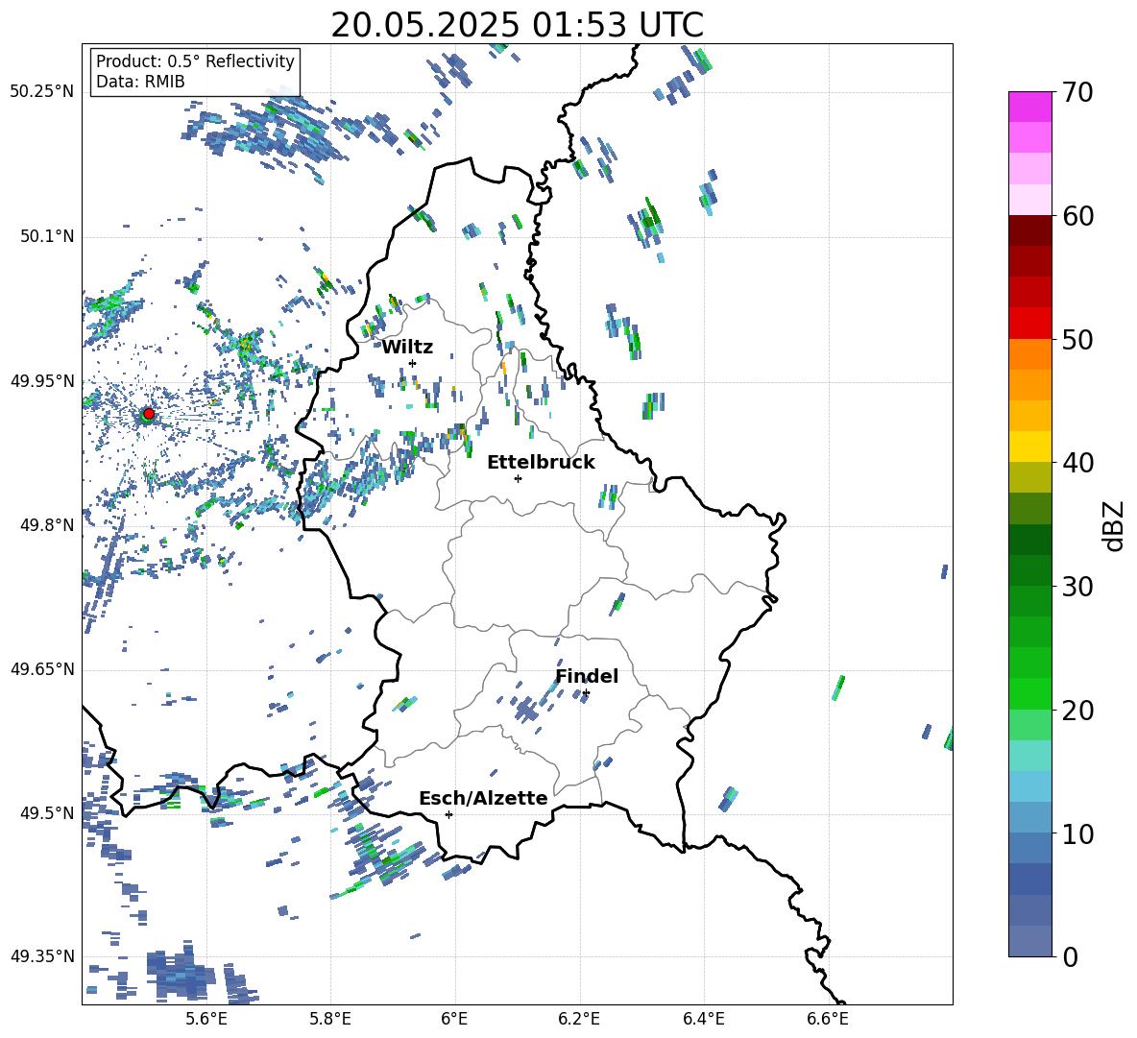Click the Wiltz station cross marker

pyautogui.click(x=413, y=363)
